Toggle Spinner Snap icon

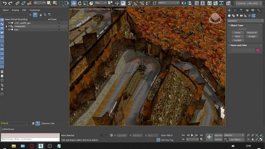[147, 3]
